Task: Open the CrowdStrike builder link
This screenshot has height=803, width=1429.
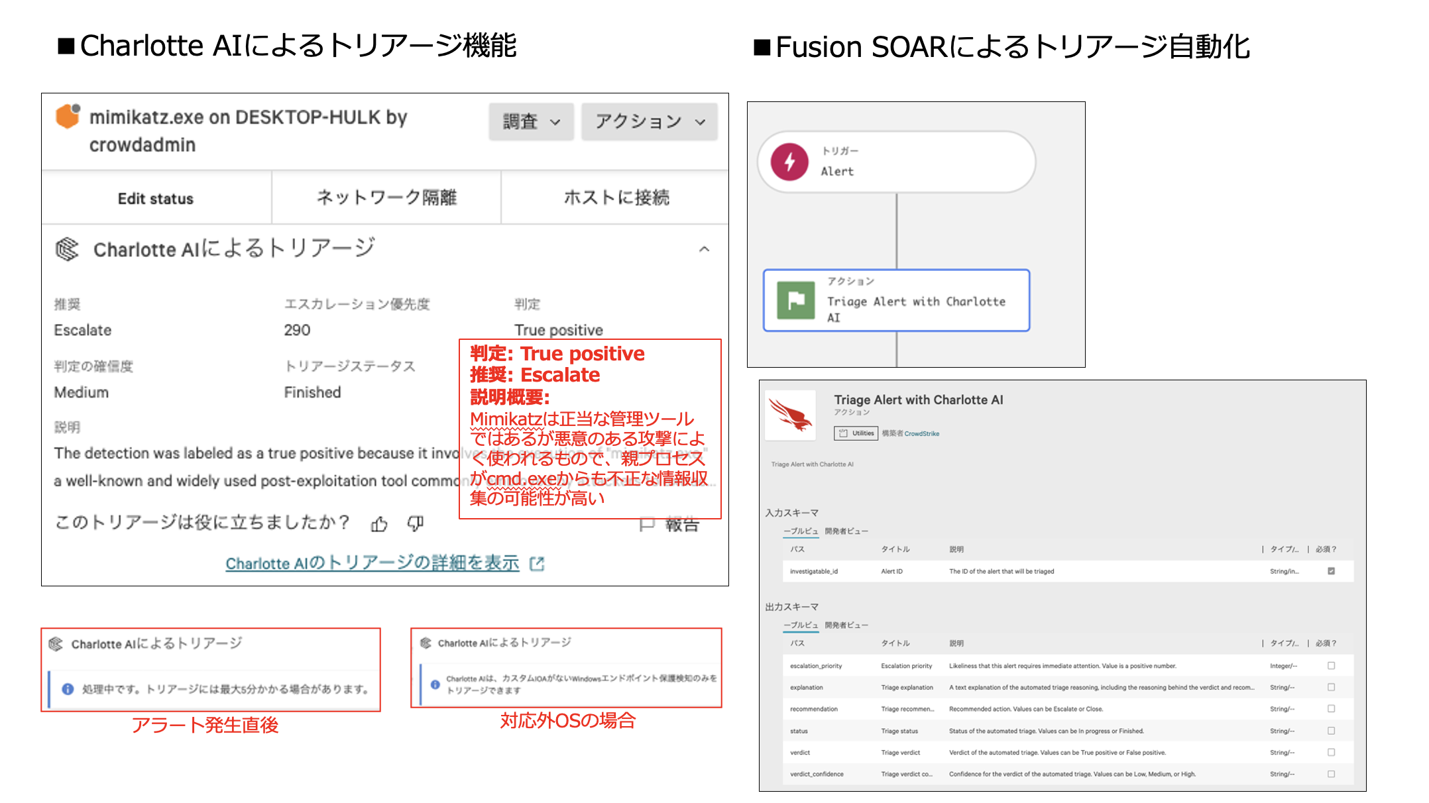Action: tap(921, 434)
